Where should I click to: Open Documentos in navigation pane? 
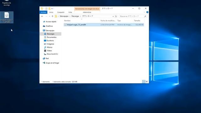(x=52, y=37)
